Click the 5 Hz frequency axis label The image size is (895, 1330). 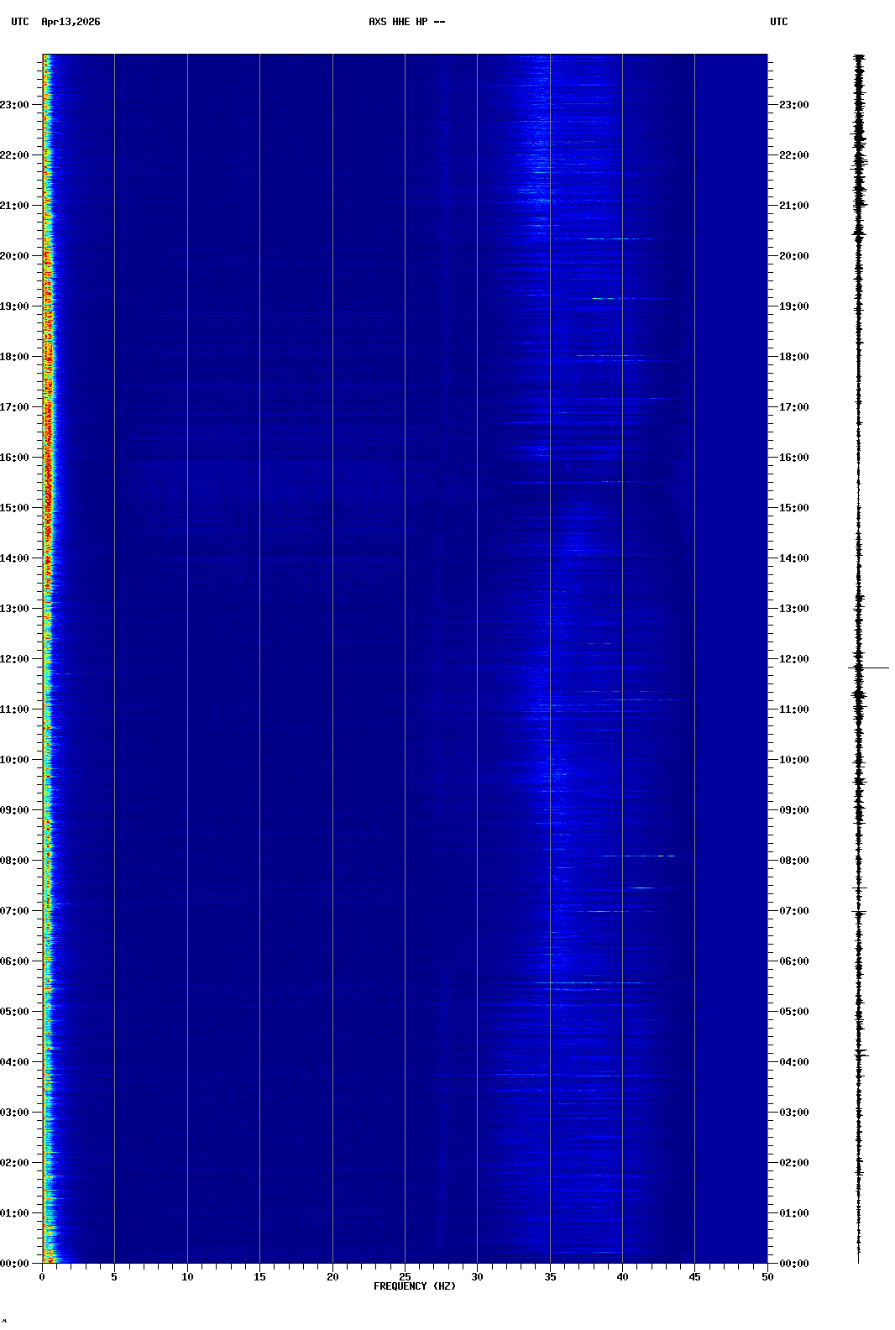114,1277
